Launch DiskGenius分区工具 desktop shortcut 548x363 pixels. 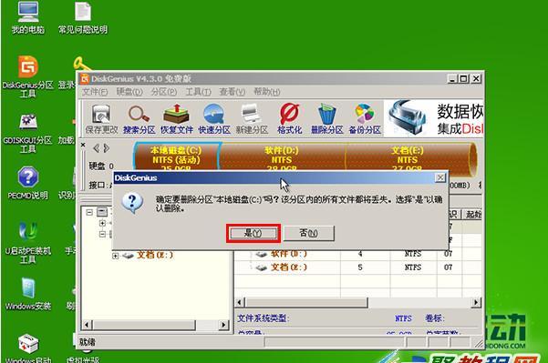tap(28, 76)
